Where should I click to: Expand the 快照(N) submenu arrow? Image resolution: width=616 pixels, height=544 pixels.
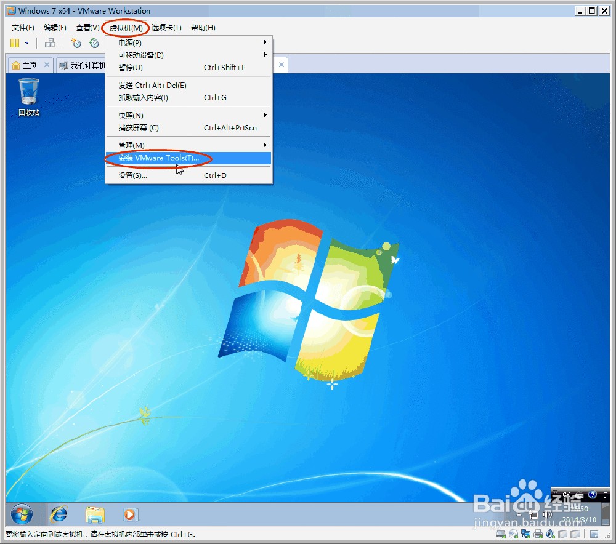click(x=265, y=114)
